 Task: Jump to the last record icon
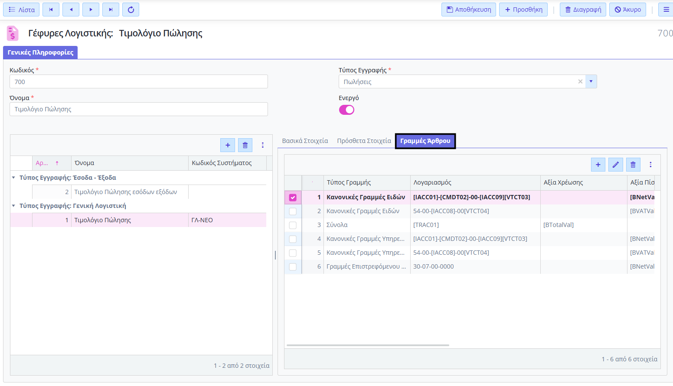click(111, 10)
